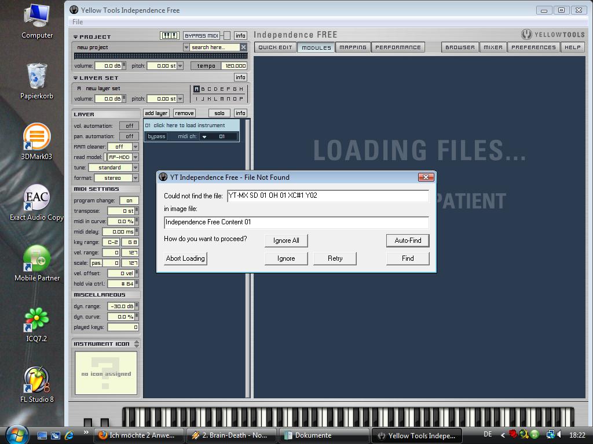593x444 pixels.
Task: Toggle vol. automation off button
Action: click(129, 125)
